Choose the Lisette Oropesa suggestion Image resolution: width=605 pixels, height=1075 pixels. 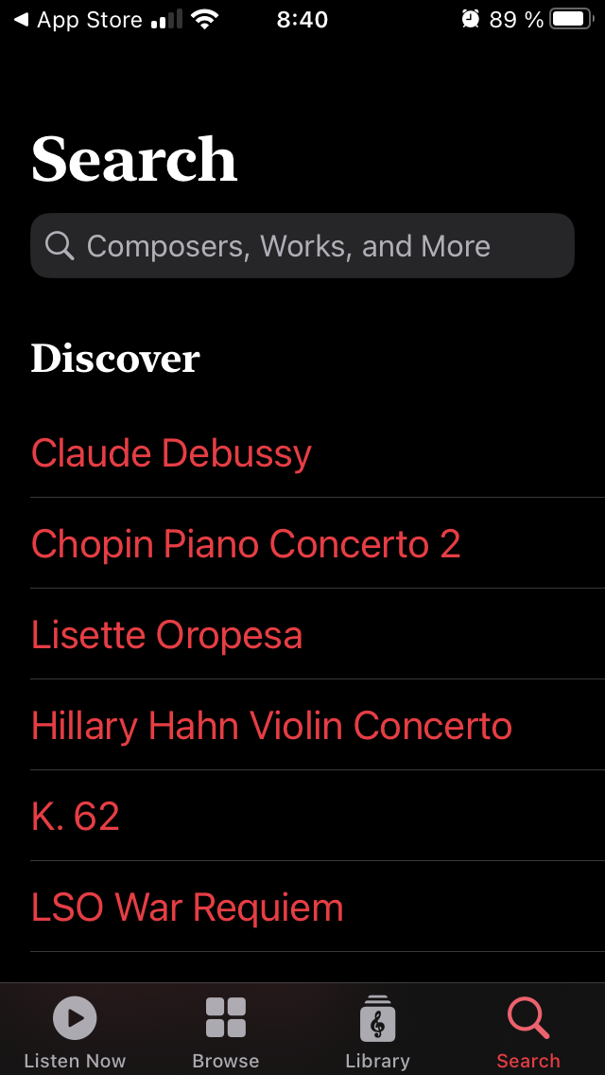point(166,635)
